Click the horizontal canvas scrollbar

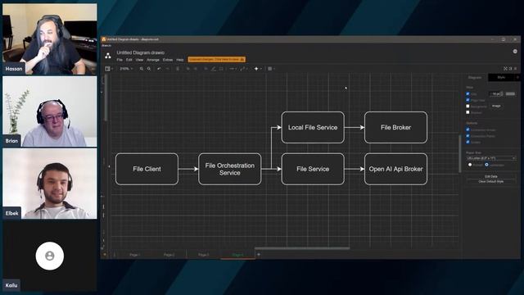pos(302,248)
